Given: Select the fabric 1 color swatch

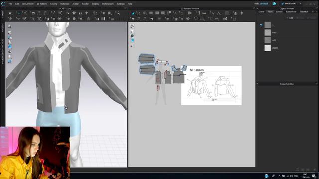Looking at the screenshot, I should pyautogui.click(x=268, y=25).
